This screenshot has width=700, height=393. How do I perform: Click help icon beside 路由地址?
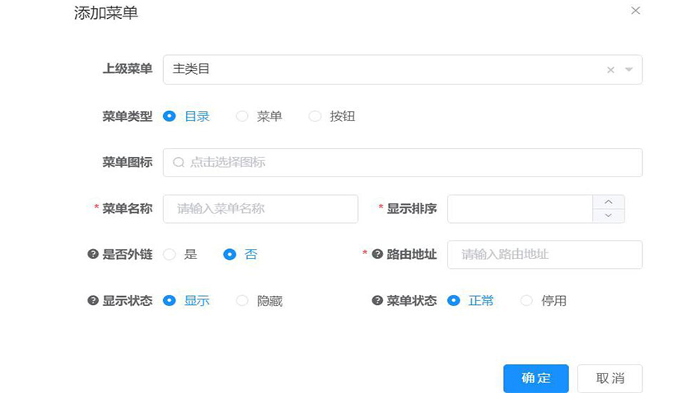pos(377,254)
